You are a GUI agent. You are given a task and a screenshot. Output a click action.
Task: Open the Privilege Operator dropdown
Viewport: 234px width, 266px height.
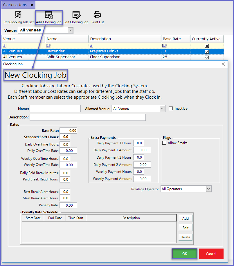point(208,189)
